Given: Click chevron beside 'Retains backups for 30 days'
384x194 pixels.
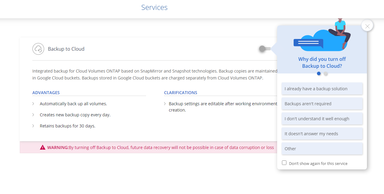Looking at the screenshot, I should (x=33, y=126).
